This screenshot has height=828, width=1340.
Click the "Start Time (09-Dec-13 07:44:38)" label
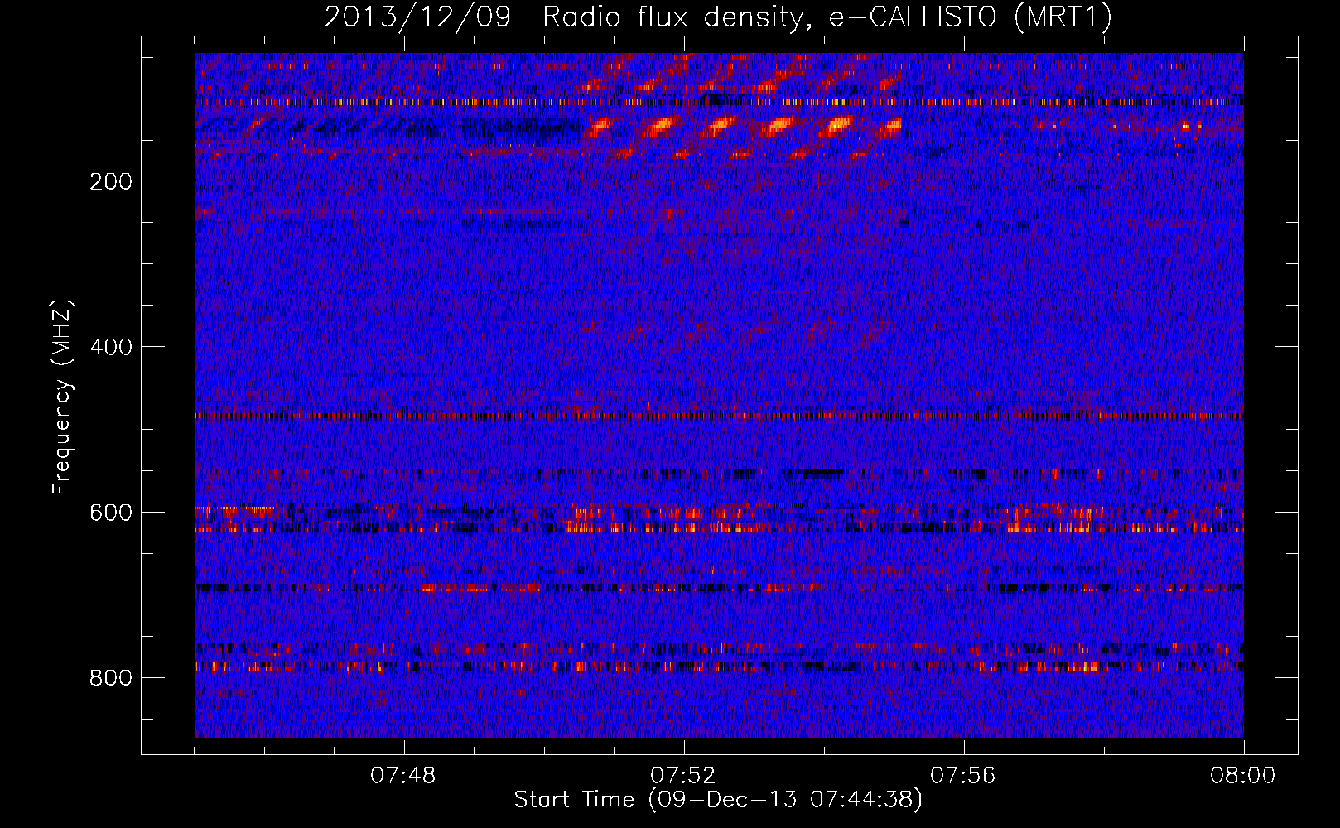(718, 799)
